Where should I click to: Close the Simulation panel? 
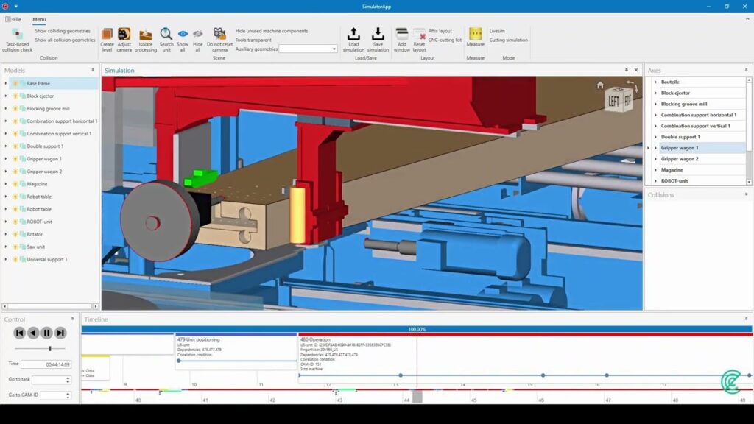pyautogui.click(x=636, y=70)
